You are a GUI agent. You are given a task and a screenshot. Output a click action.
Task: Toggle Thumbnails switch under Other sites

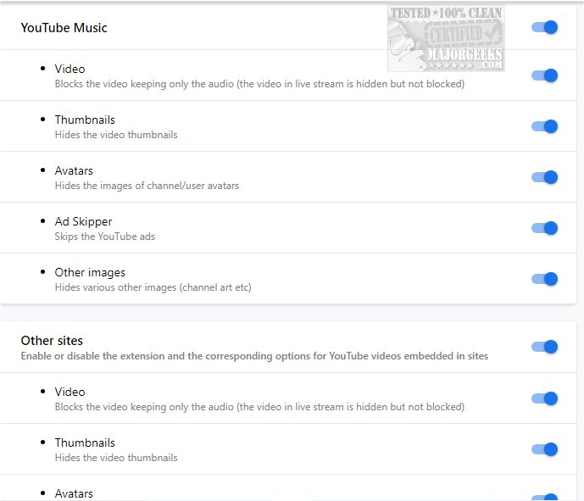click(544, 449)
